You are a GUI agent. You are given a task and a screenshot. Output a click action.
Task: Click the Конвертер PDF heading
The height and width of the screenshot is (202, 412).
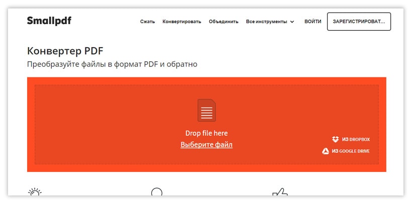click(65, 51)
